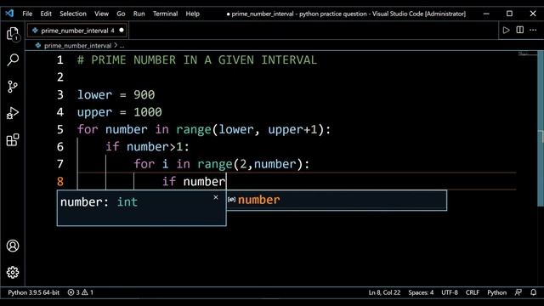The width and height of the screenshot is (544, 306).
Task: Click 'range(2,number)' on line 7
Action: pyautogui.click(x=250, y=164)
